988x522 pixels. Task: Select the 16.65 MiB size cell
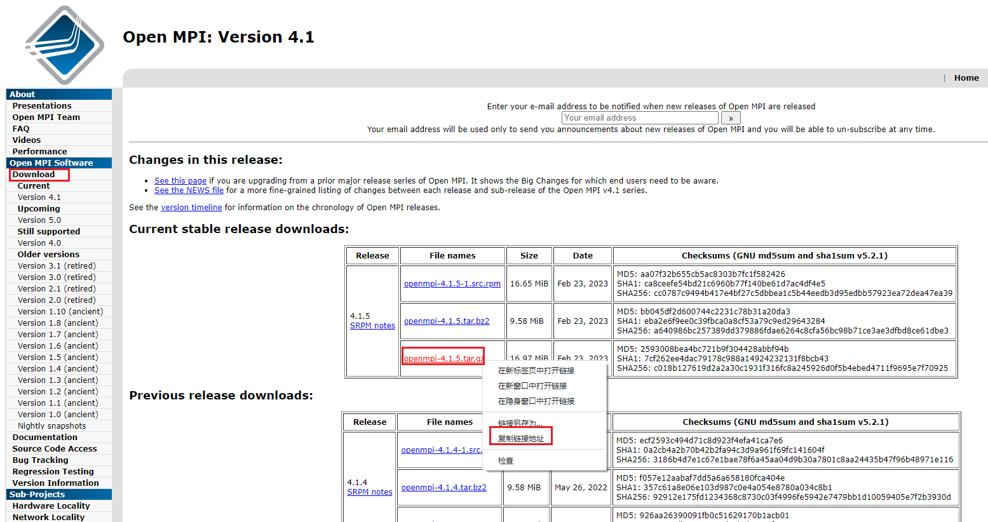pyautogui.click(x=529, y=284)
